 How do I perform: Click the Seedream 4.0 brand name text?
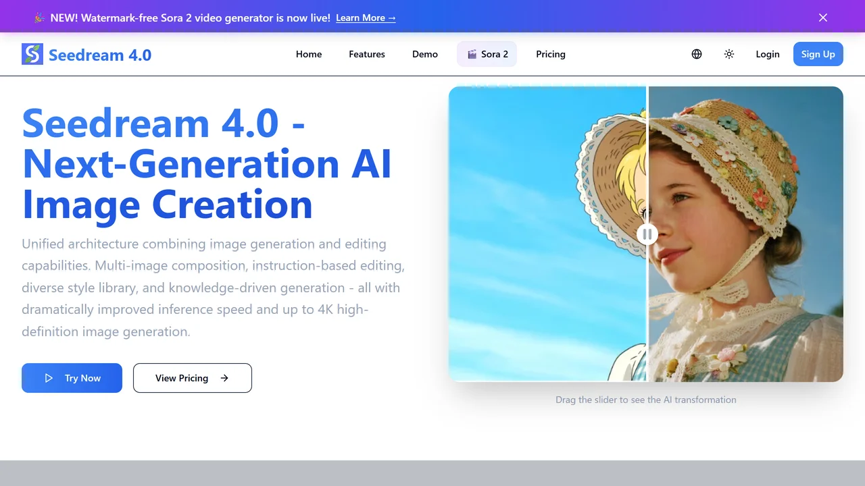pos(100,55)
